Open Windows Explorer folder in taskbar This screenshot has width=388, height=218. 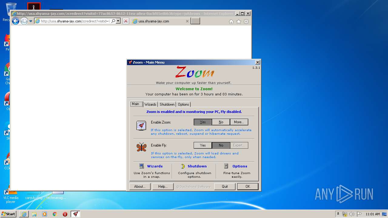34,214
